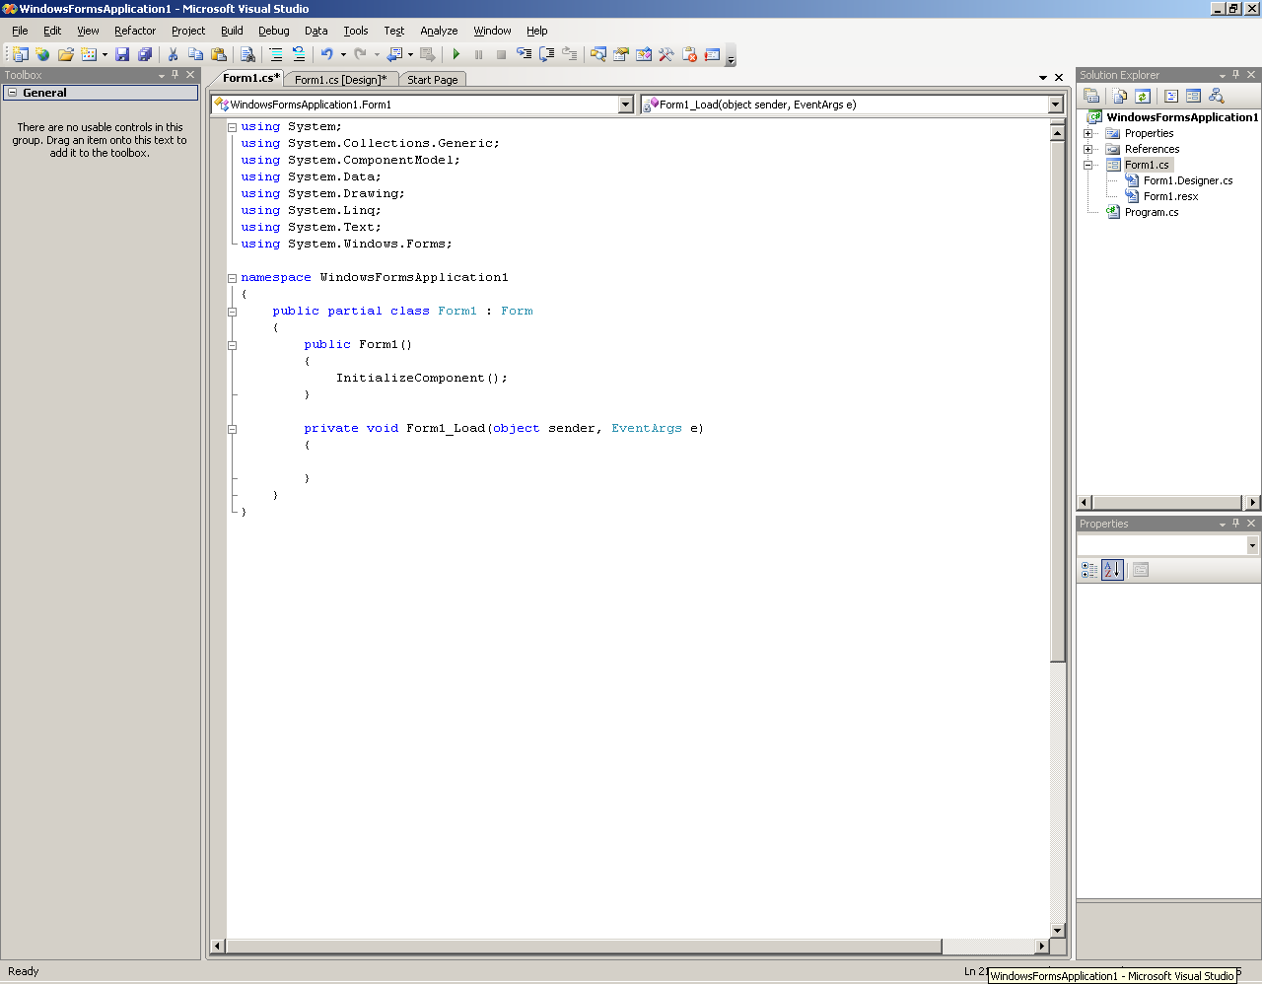Open the Debug menu
This screenshot has width=1262, height=984.
[x=274, y=31]
